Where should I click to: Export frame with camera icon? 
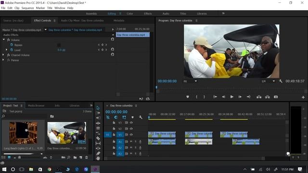tap(276, 97)
